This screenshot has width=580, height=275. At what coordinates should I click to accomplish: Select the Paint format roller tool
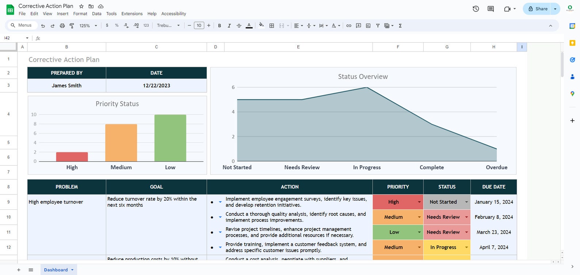72,26
